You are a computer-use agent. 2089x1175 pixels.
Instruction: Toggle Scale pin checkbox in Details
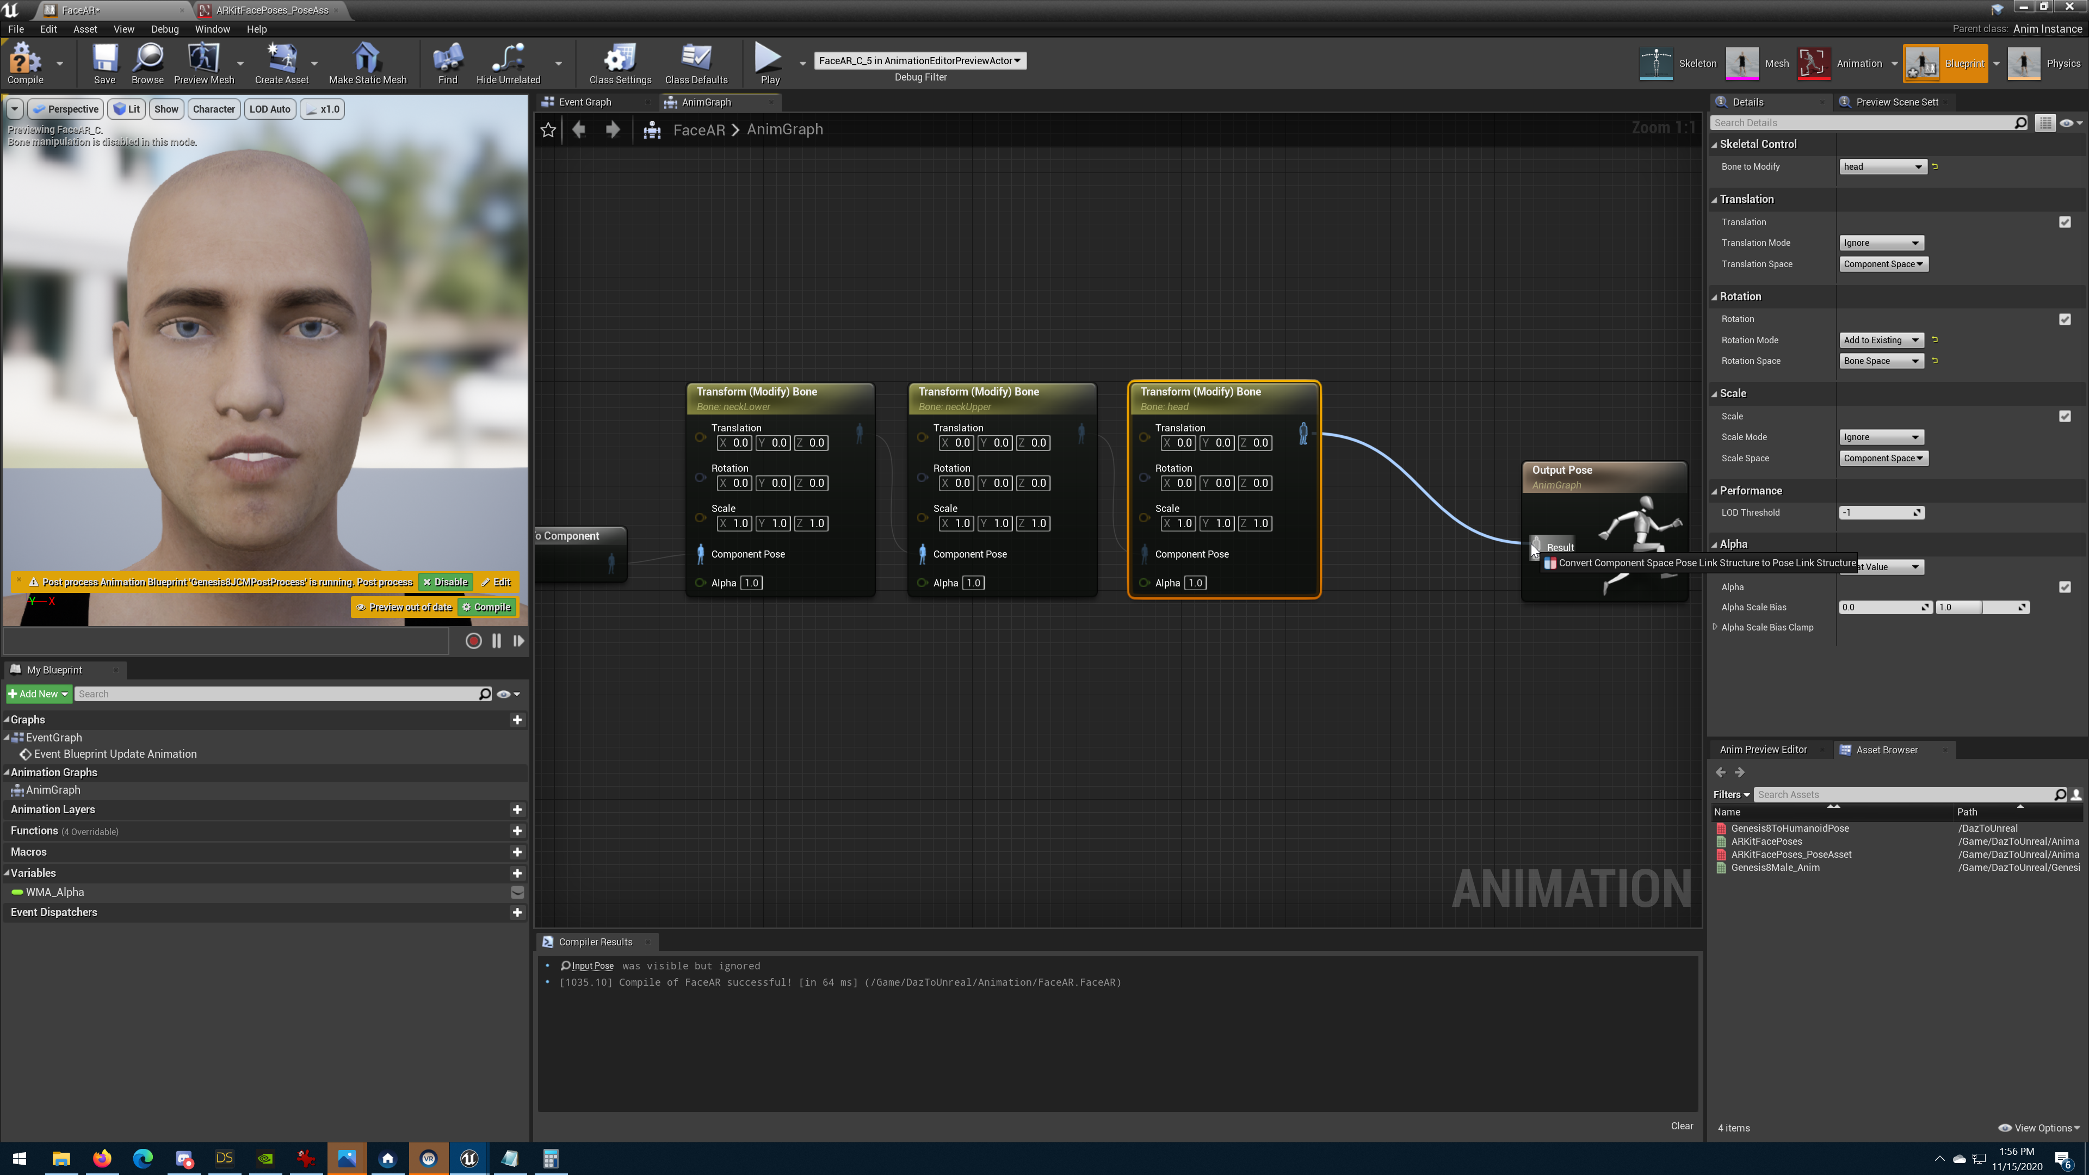pos(2065,416)
